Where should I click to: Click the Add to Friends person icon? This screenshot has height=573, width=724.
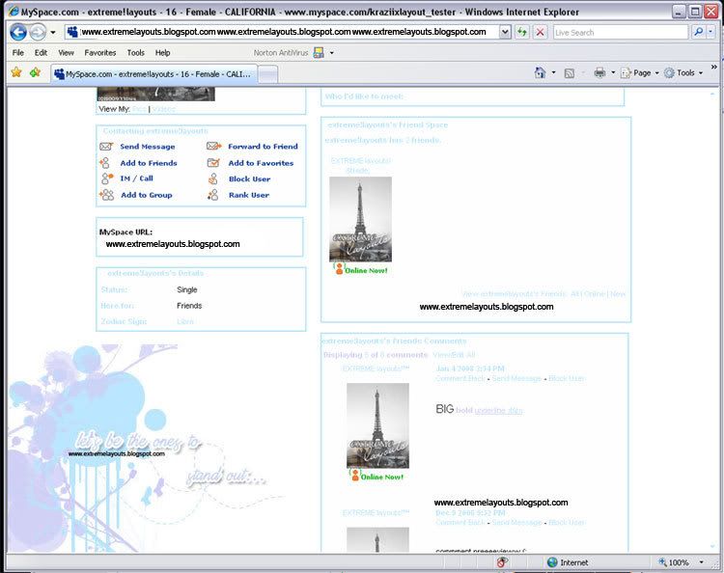pos(105,162)
